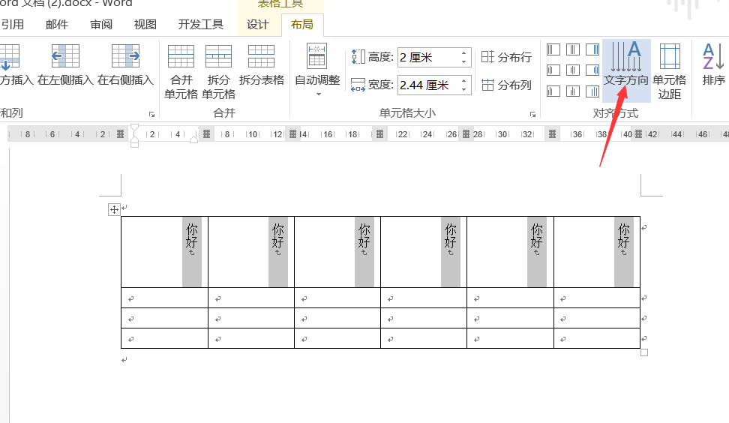Switch to table Layout (布局) tab
The height and width of the screenshot is (423, 729).
point(302,24)
